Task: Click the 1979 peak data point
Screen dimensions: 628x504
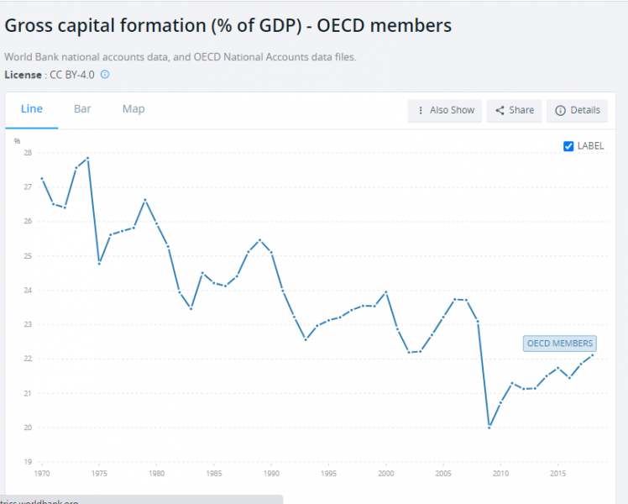Action: [145, 200]
